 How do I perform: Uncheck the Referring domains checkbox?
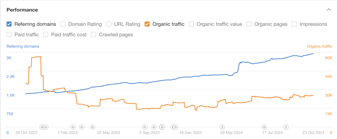click(9, 24)
